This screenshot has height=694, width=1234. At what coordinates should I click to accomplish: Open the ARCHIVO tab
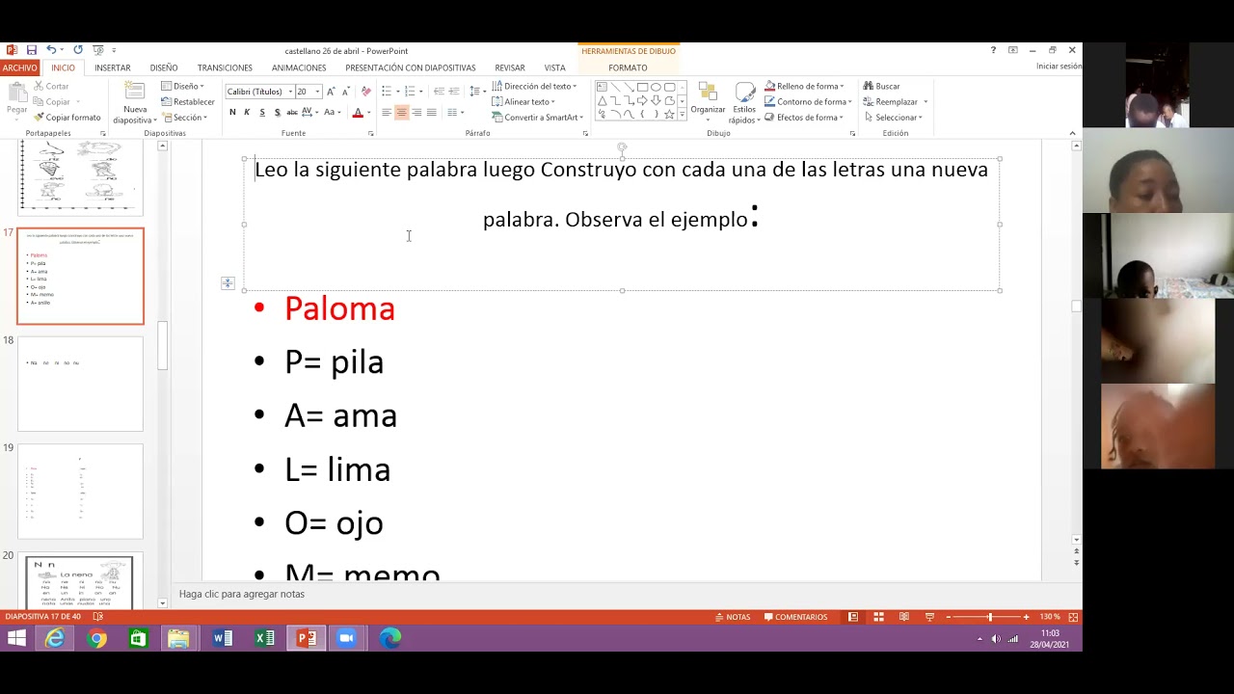pyautogui.click(x=19, y=68)
